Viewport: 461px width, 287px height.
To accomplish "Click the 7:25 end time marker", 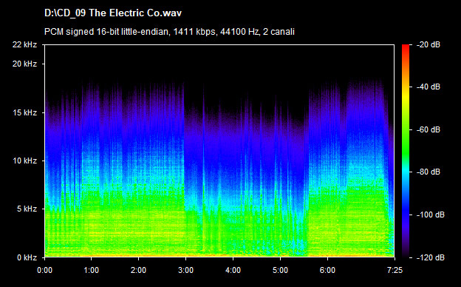I will coord(395,270).
